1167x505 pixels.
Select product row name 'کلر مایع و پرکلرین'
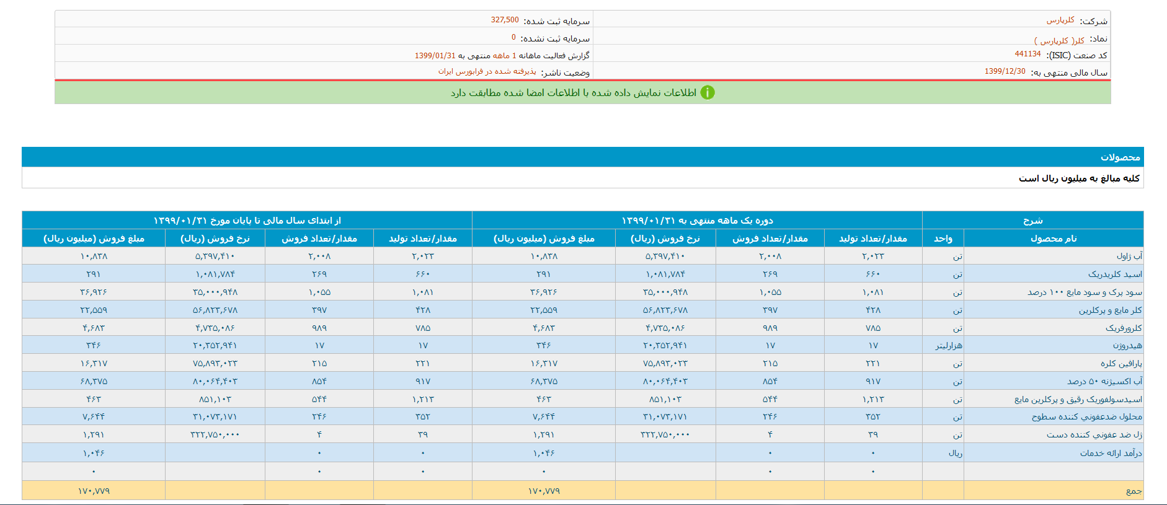[x=1110, y=310]
